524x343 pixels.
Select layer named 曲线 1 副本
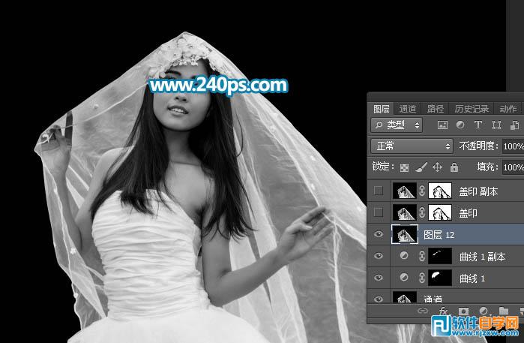point(482,257)
